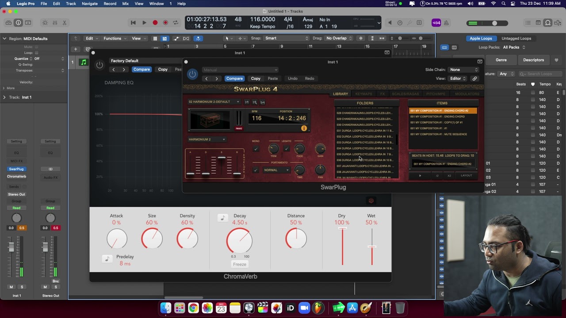Mute the Stereo Out channel strip

pyautogui.click(x=45, y=287)
